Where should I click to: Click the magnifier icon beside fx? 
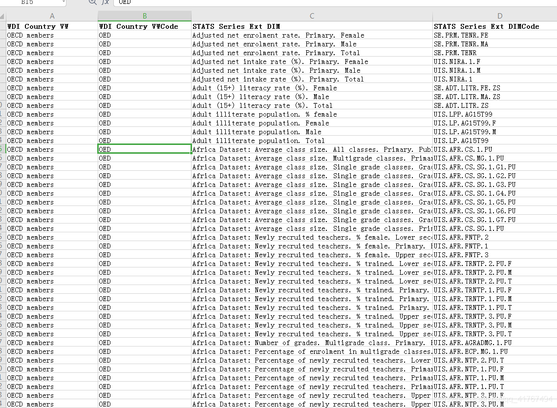coord(92,2)
